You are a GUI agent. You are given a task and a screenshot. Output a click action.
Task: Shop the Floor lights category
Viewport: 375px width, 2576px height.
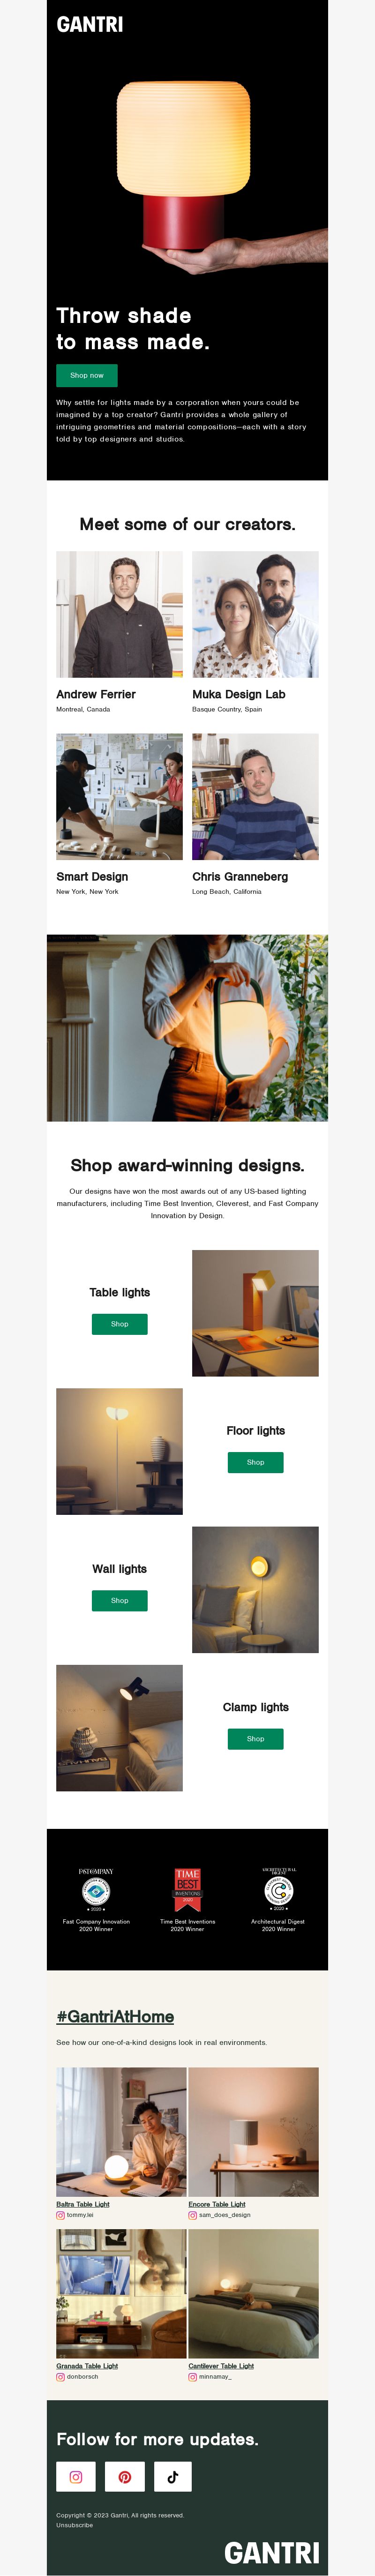(256, 1462)
